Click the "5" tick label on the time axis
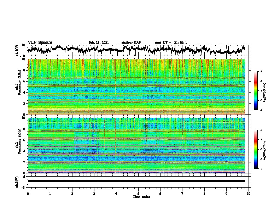This screenshot has width=280, height=217. [138, 194]
